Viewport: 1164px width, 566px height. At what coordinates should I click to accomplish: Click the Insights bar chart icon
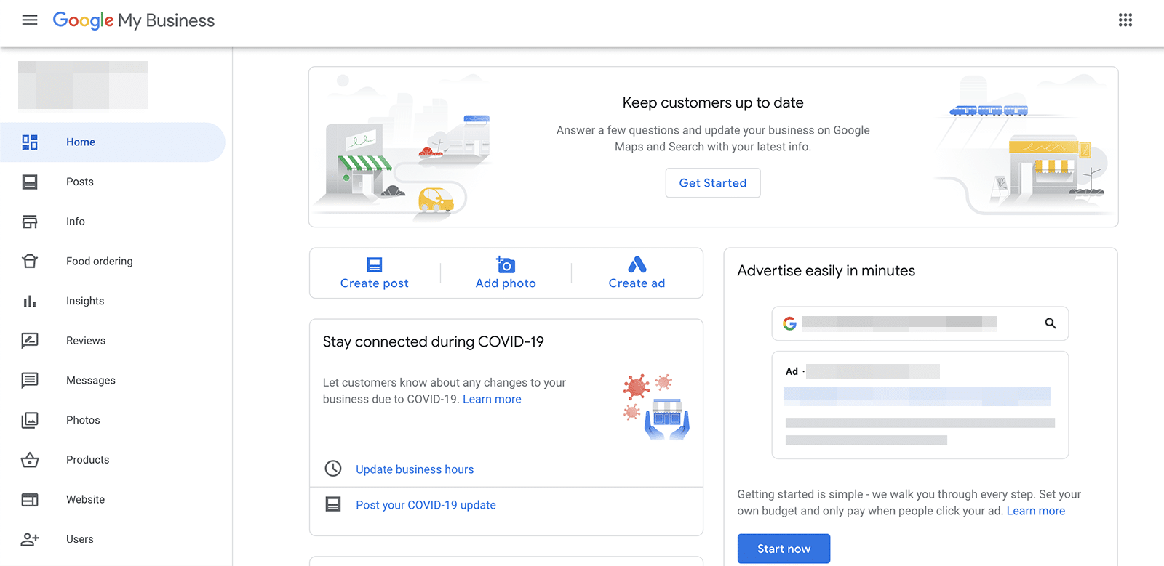tap(30, 301)
